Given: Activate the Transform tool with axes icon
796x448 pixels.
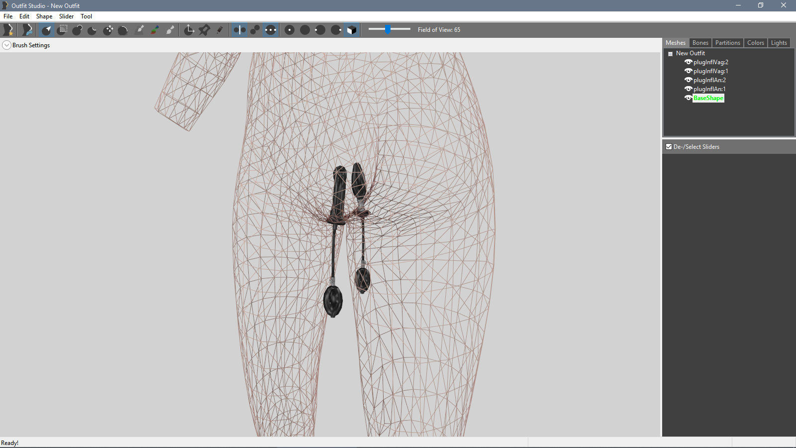Looking at the screenshot, I should (189, 30).
